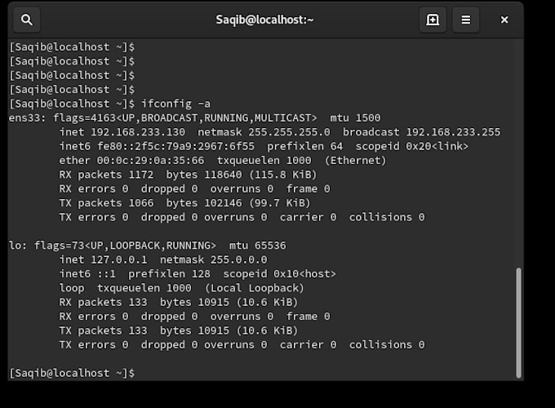Open the terminal search icon
Image resolution: width=555 pixels, height=408 pixels.
pos(27,20)
